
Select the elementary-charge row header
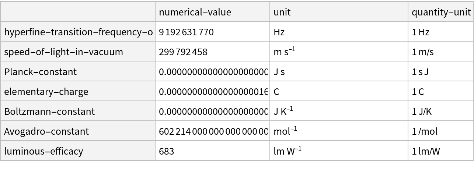point(78,91)
